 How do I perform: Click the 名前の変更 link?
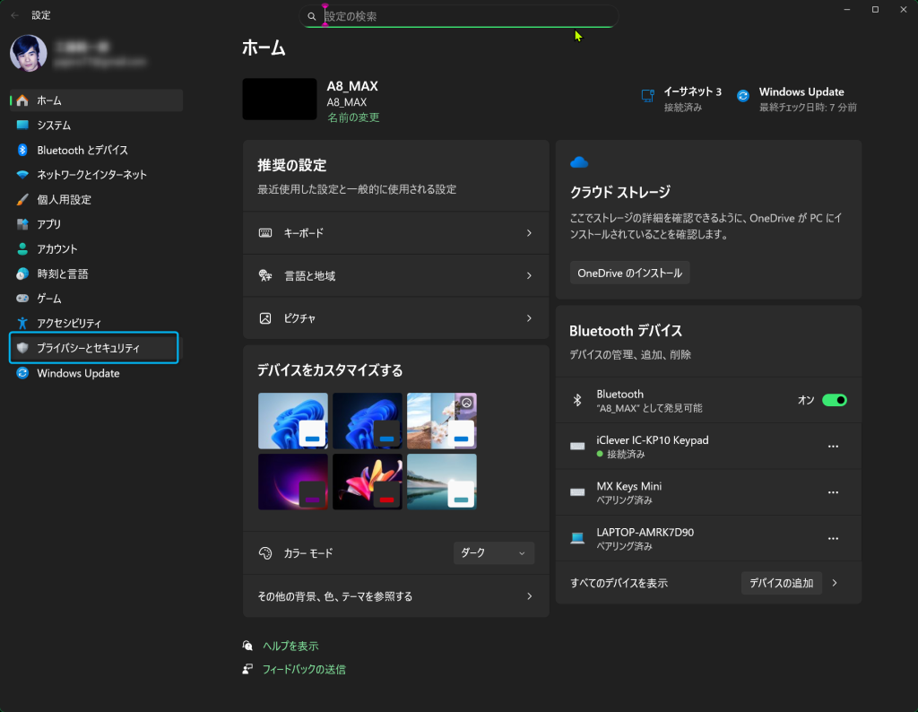(x=352, y=117)
